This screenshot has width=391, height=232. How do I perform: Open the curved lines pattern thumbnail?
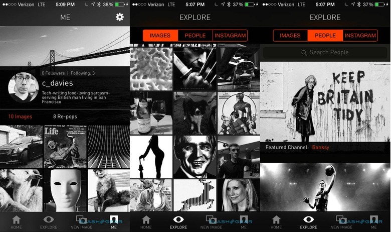pos(109,147)
